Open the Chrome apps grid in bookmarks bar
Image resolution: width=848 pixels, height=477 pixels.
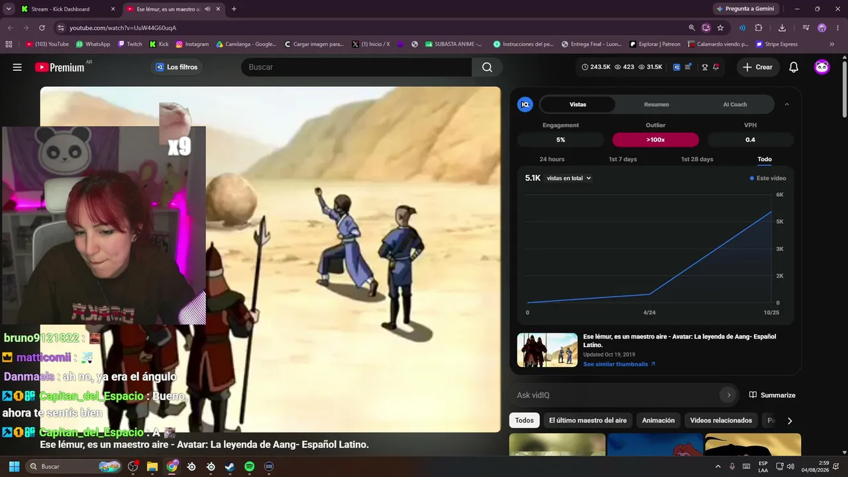(x=9, y=44)
